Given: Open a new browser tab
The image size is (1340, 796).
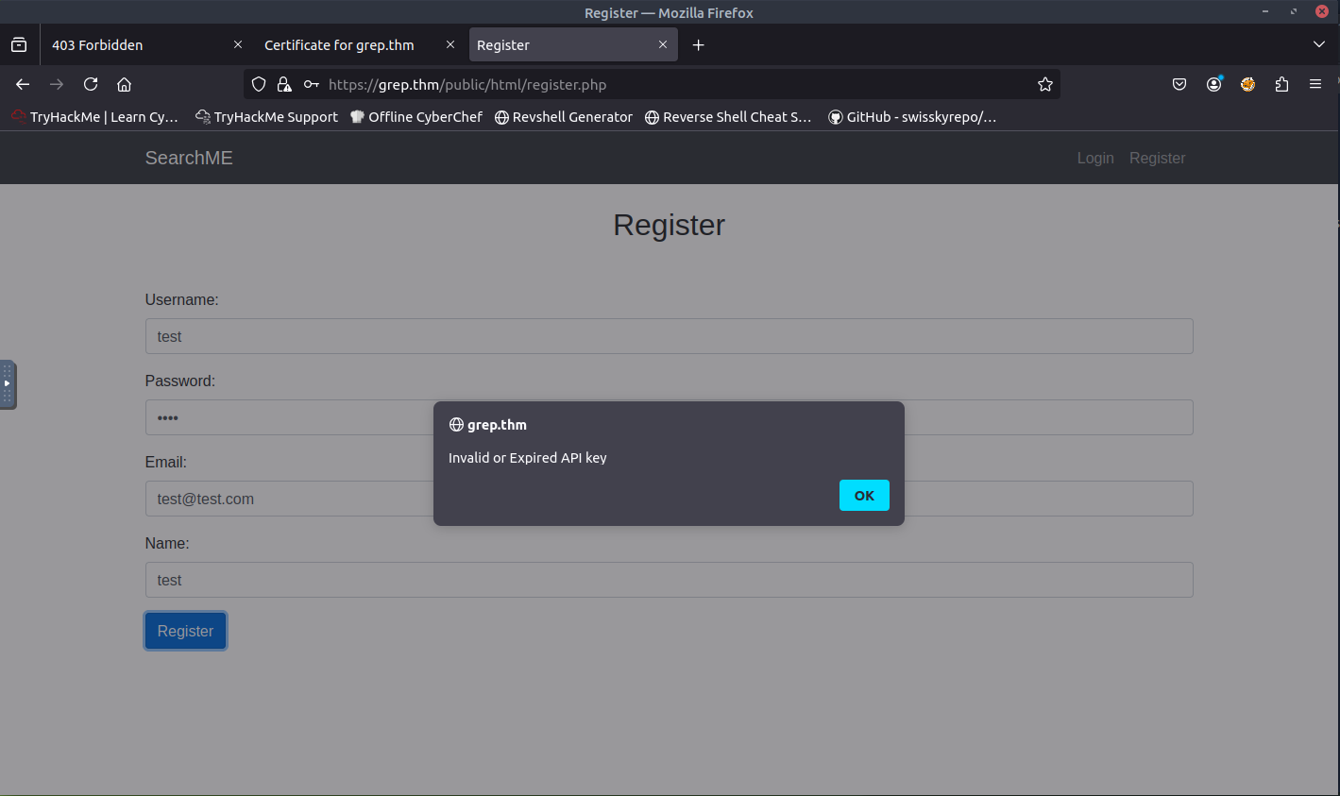Looking at the screenshot, I should tap(698, 44).
